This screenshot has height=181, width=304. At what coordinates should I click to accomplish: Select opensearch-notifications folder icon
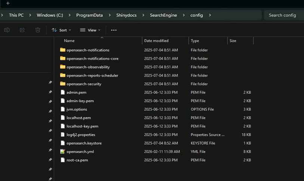62,50
